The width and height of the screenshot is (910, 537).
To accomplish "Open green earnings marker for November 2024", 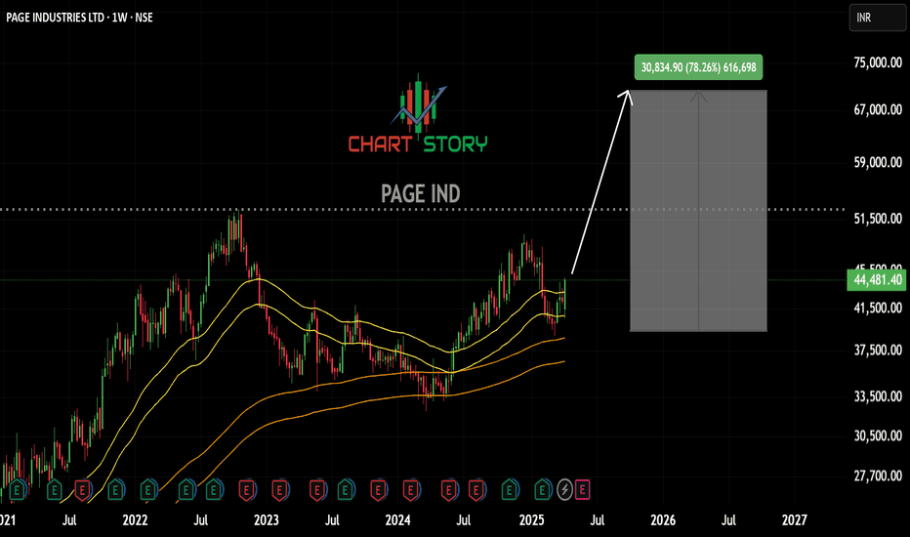I will click(510, 490).
